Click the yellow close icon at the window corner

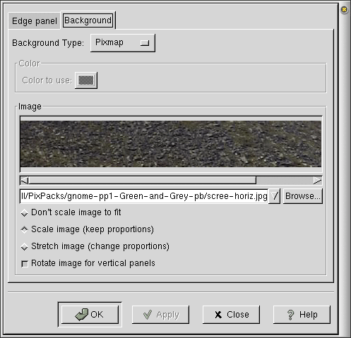(x=344, y=10)
